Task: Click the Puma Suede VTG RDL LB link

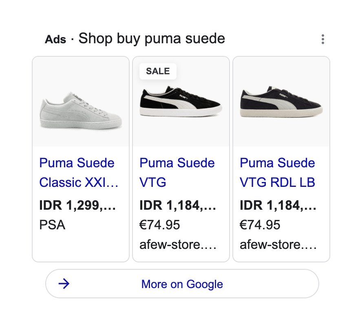Action: [277, 173]
